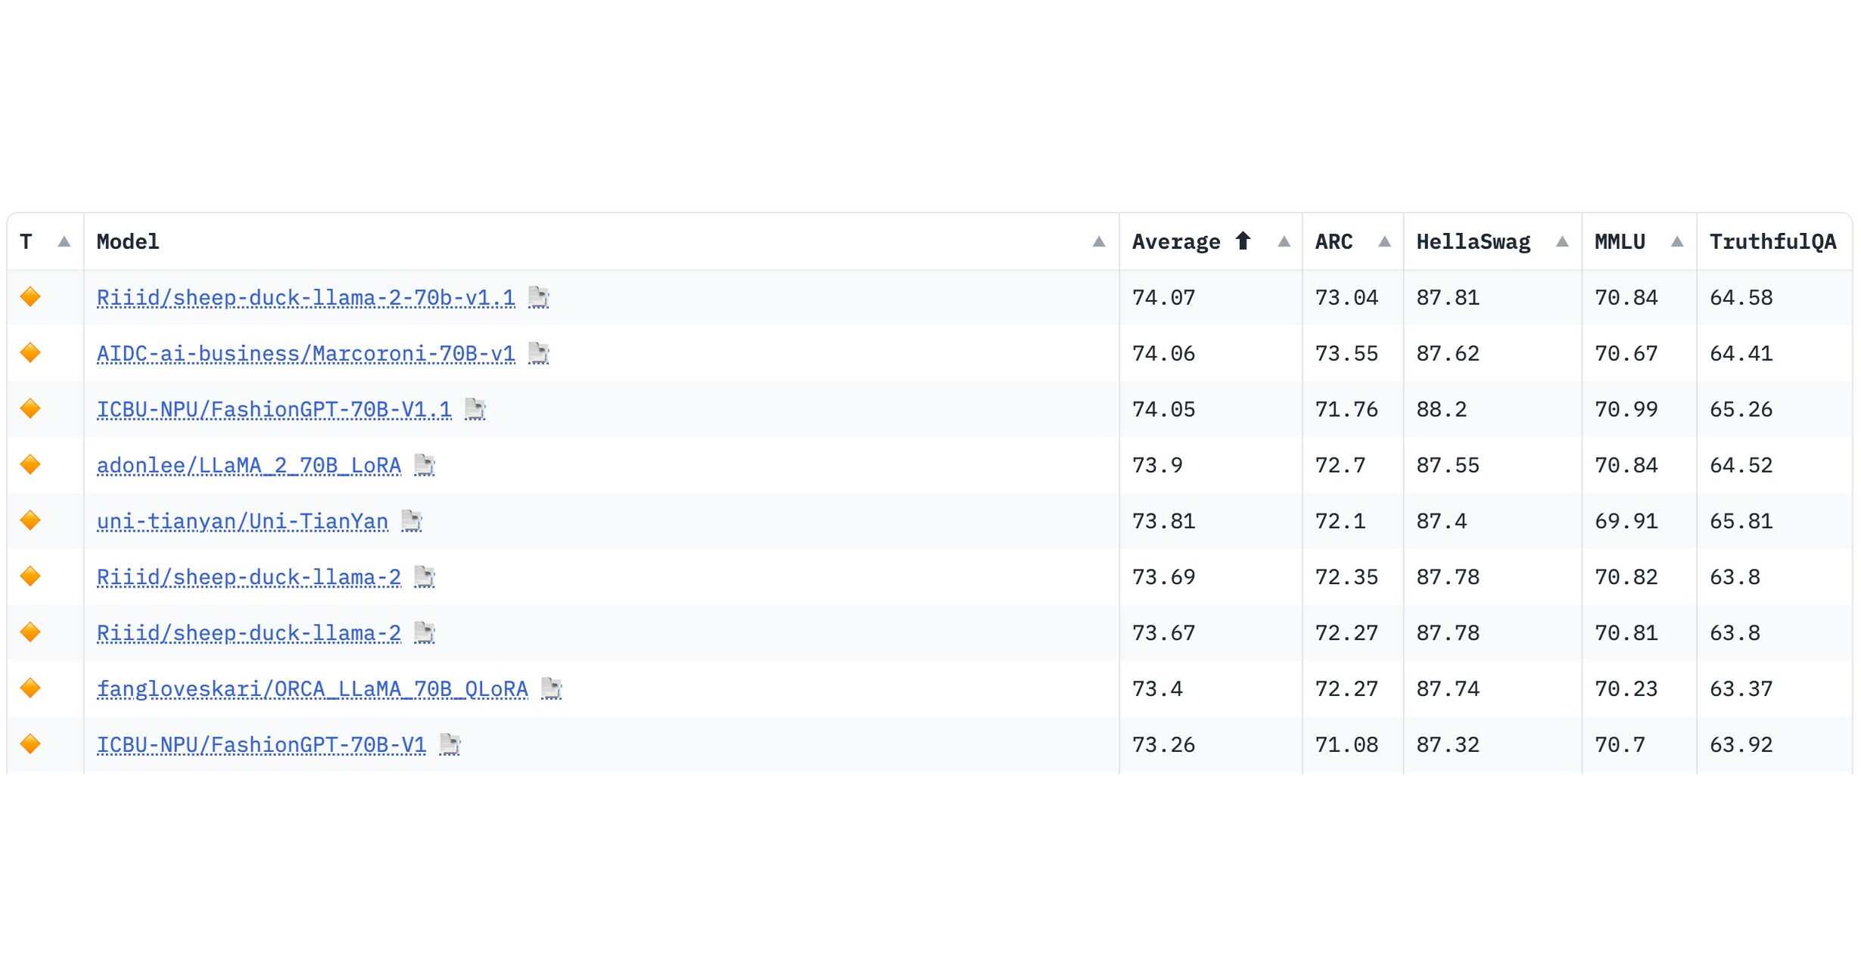Click the Average cell showing 74.07
The height and width of the screenshot is (975, 1861).
tap(1163, 297)
